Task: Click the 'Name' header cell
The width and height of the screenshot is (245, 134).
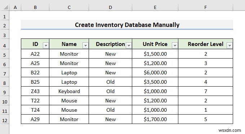Action: [69, 44]
